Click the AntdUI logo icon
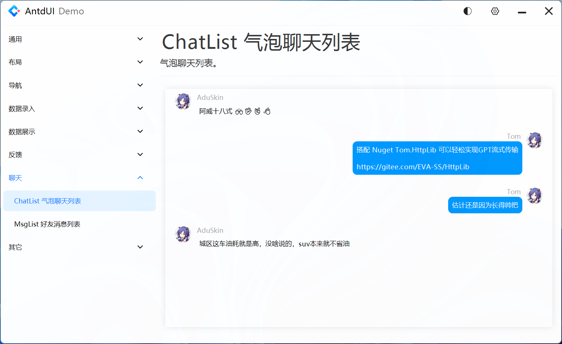Screen dimensions: 562x344 pos(14,11)
